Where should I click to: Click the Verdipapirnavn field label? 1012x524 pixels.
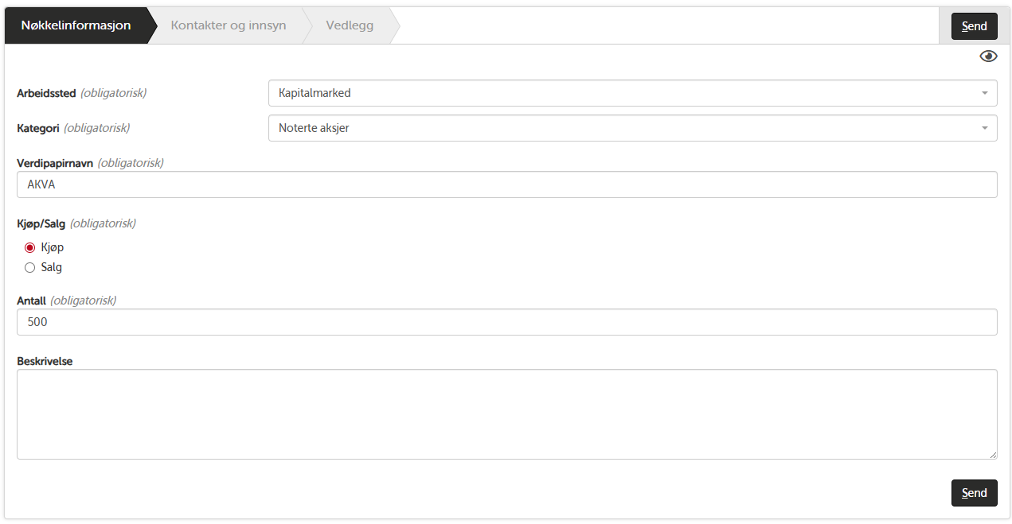pyautogui.click(x=55, y=163)
